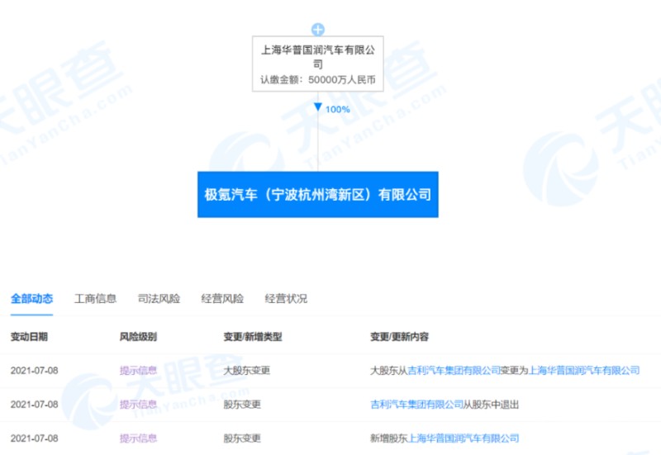Open 上海华普国润汽车有限公司 link in 大股东变更 row
The image size is (661, 455).
pyautogui.click(x=584, y=371)
